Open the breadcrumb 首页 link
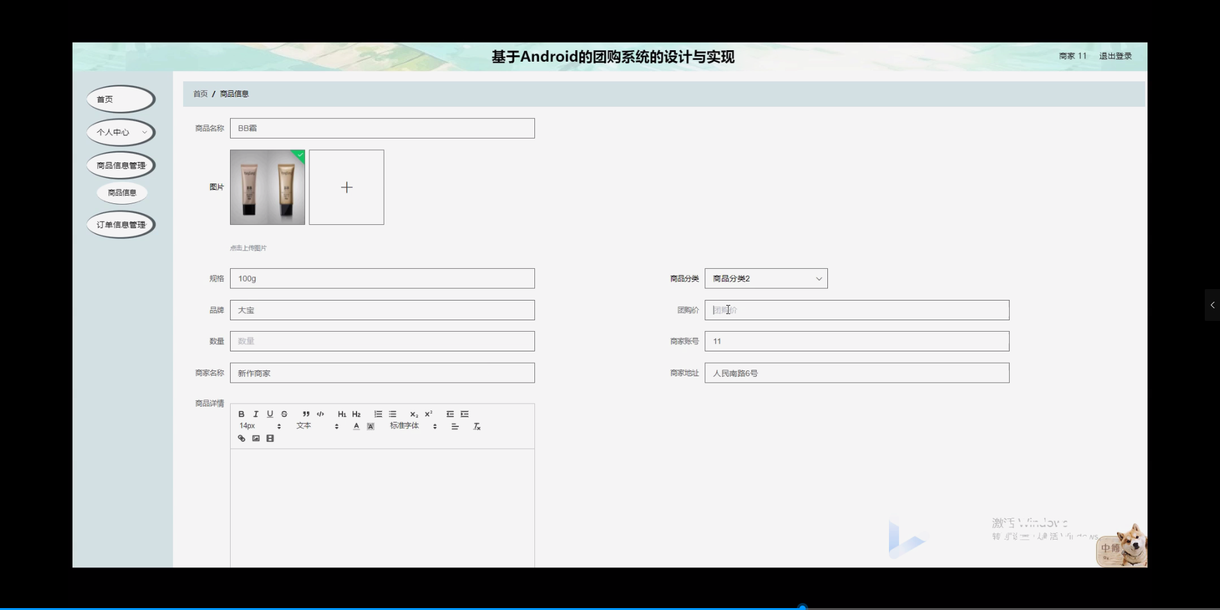 click(x=200, y=93)
